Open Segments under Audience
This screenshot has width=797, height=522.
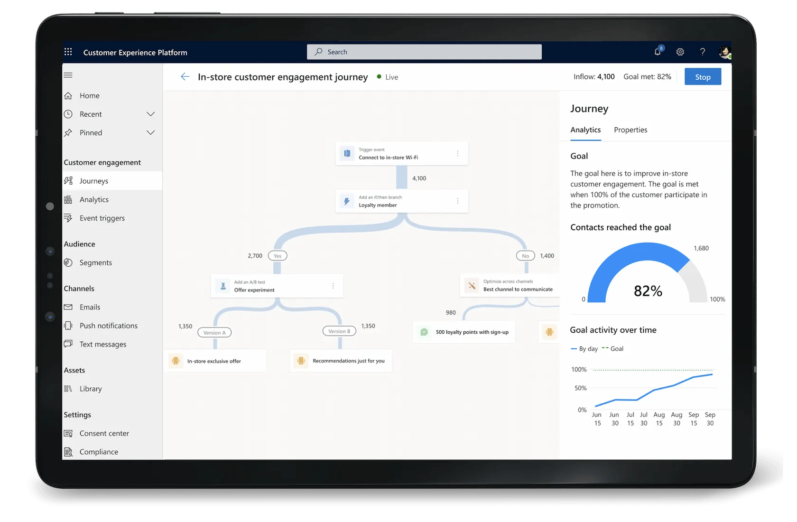click(95, 262)
